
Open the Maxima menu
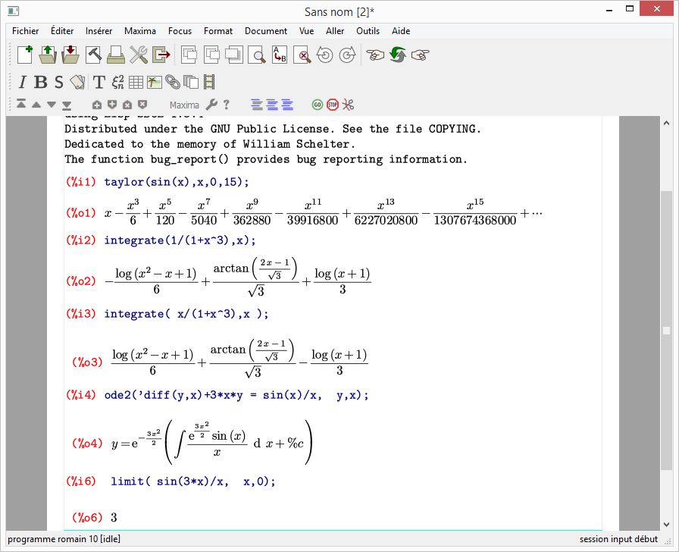point(139,31)
